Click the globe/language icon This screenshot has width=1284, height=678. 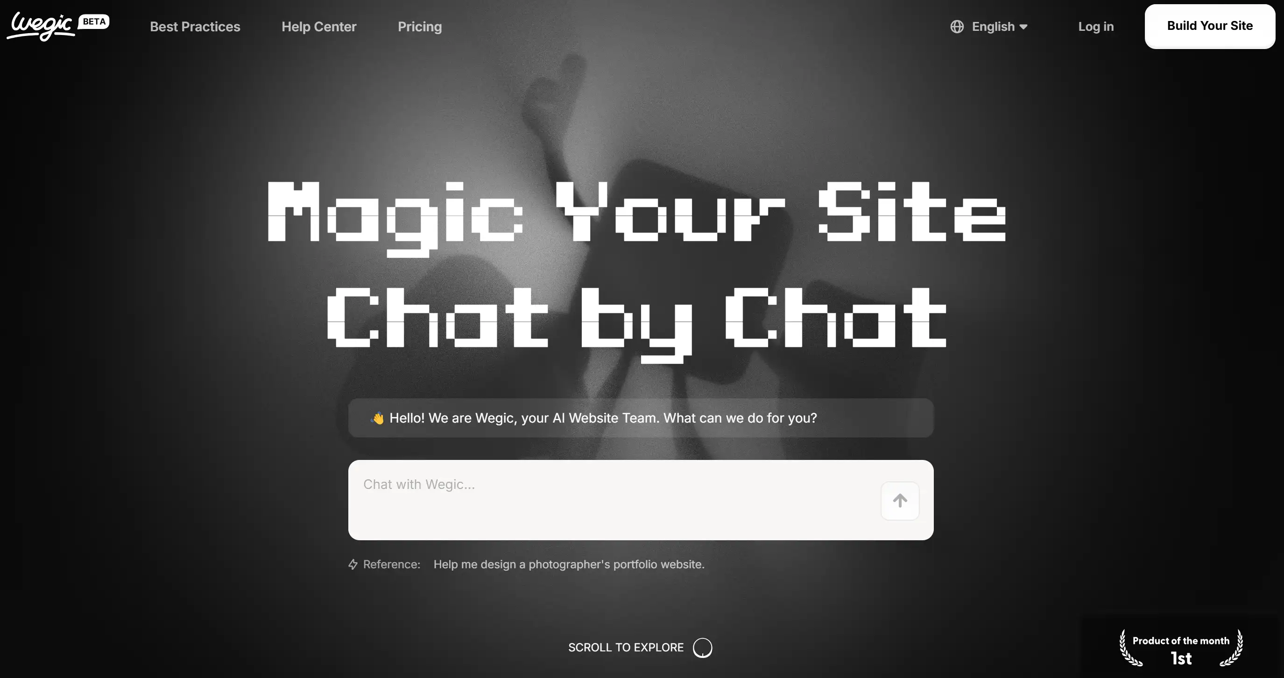[x=956, y=26]
